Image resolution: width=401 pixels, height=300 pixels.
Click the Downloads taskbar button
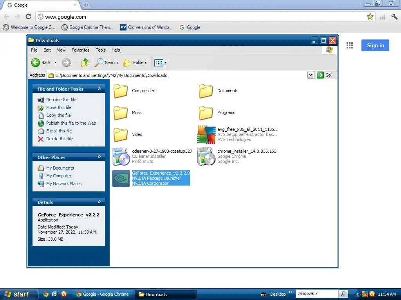click(166, 295)
